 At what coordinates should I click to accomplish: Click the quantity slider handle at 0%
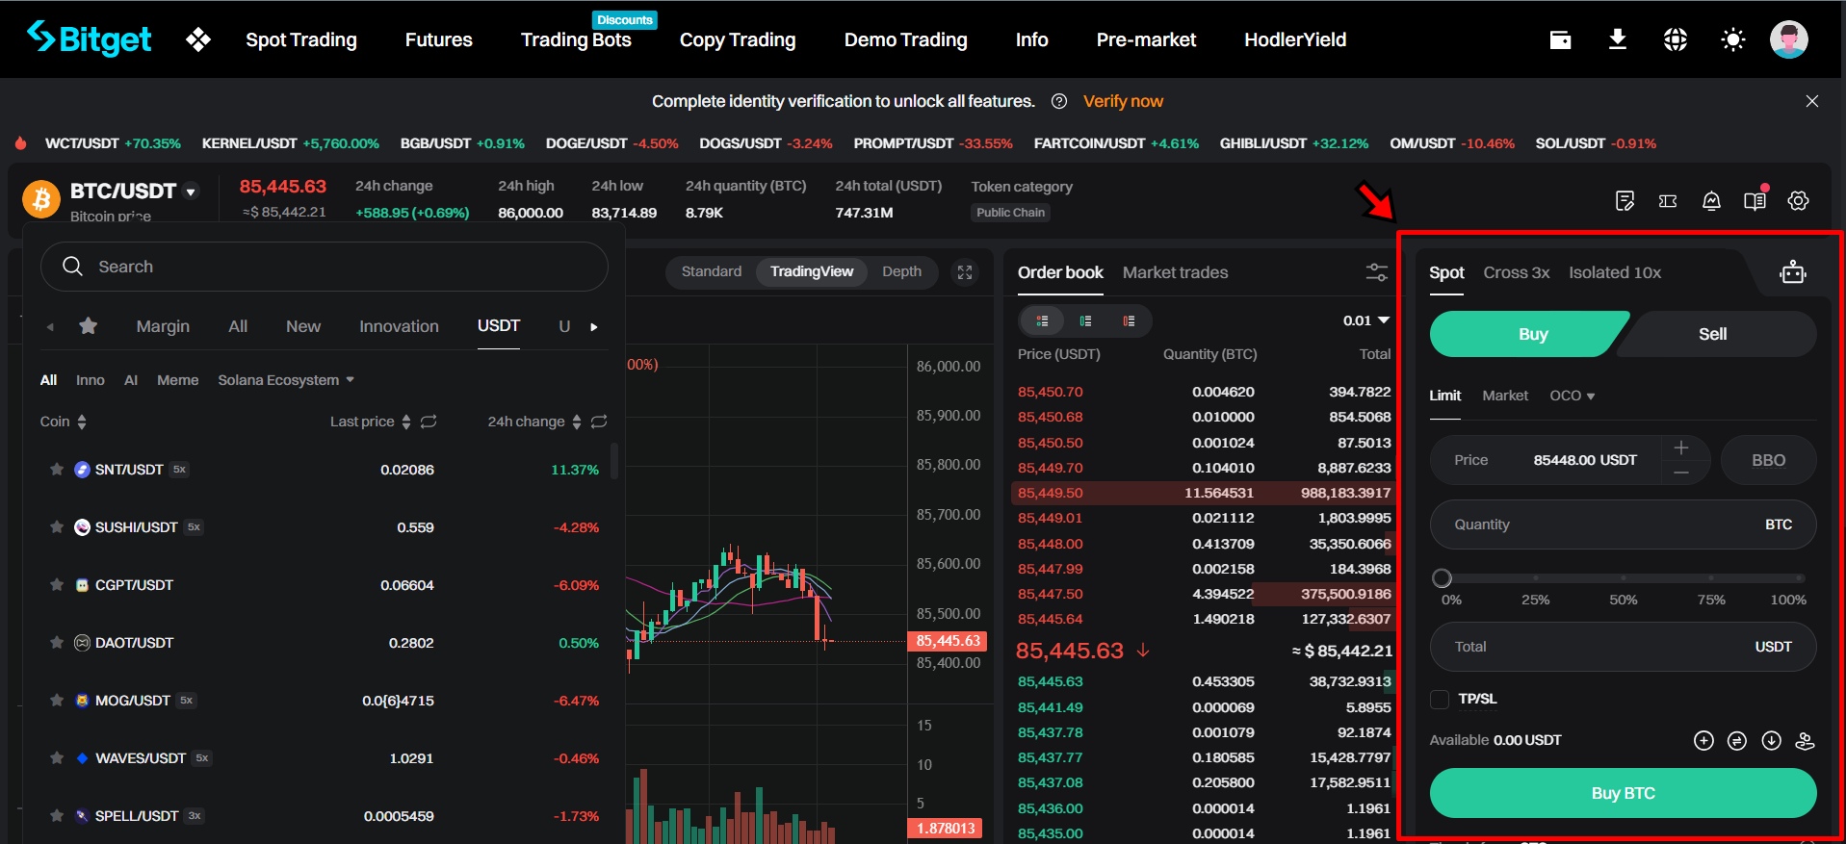pyautogui.click(x=1442, y=578)
